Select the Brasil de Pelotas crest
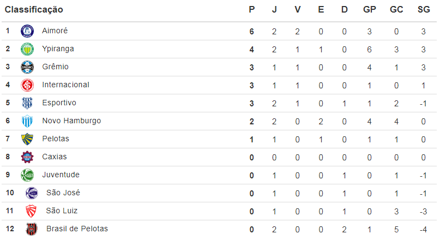Viewport: 440px width, 246px height. pyautogui.click(x=32, y=229)
